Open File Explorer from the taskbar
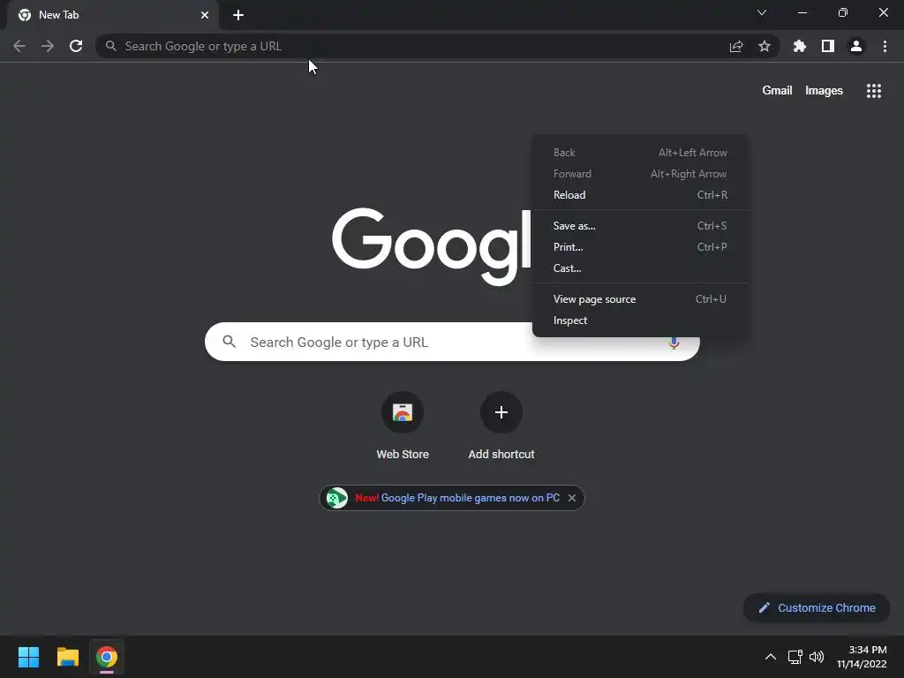 [67, 657]
